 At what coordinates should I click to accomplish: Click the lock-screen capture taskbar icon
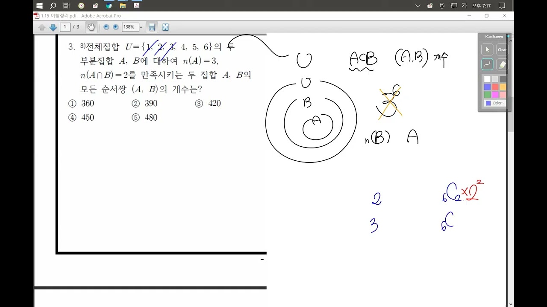pyautogui.click(x=95, y=6)
